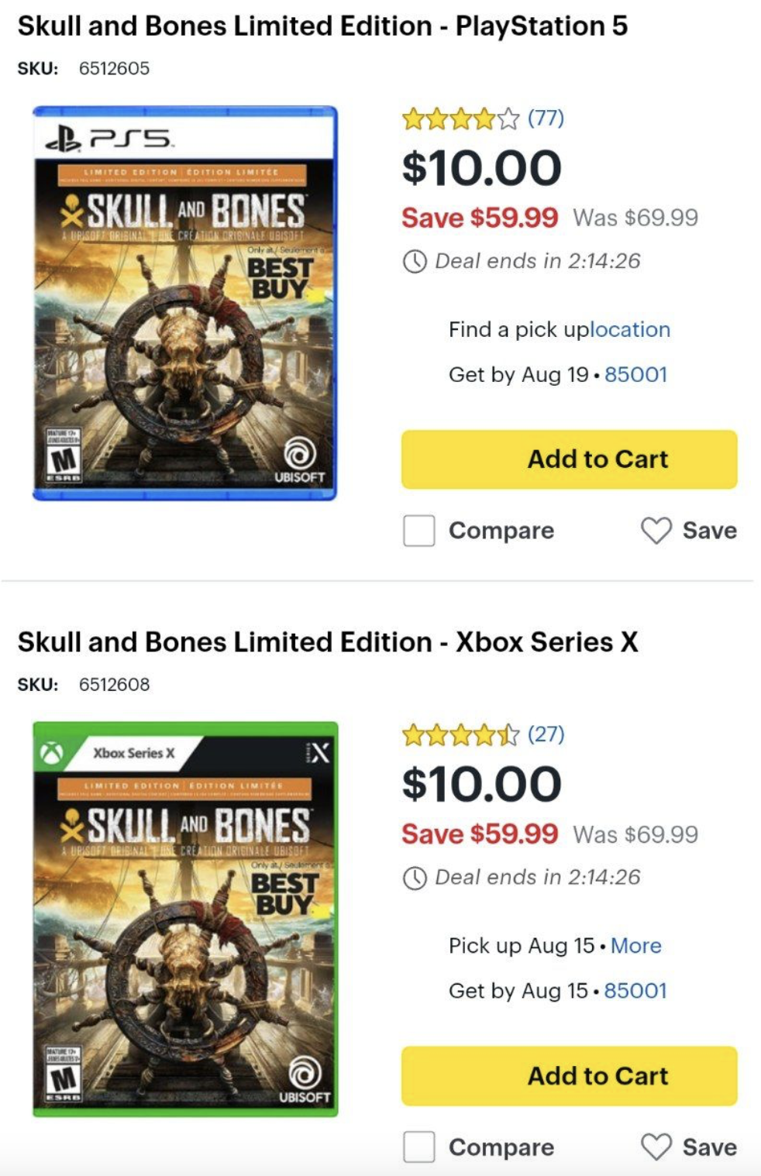Click the More pickup options link

click(635, 946)
